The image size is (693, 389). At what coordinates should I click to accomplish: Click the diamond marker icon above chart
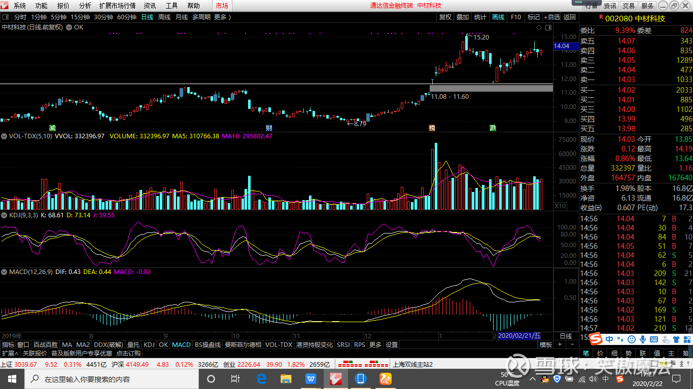pyautogui.click(x=539, y=27)
